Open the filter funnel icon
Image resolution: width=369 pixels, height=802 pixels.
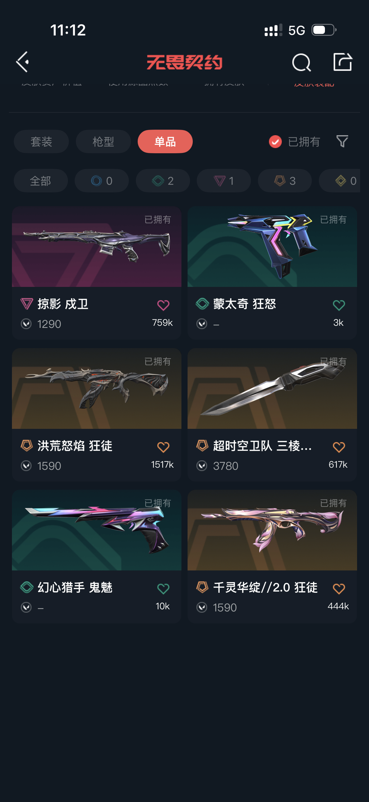pos(342,141)
